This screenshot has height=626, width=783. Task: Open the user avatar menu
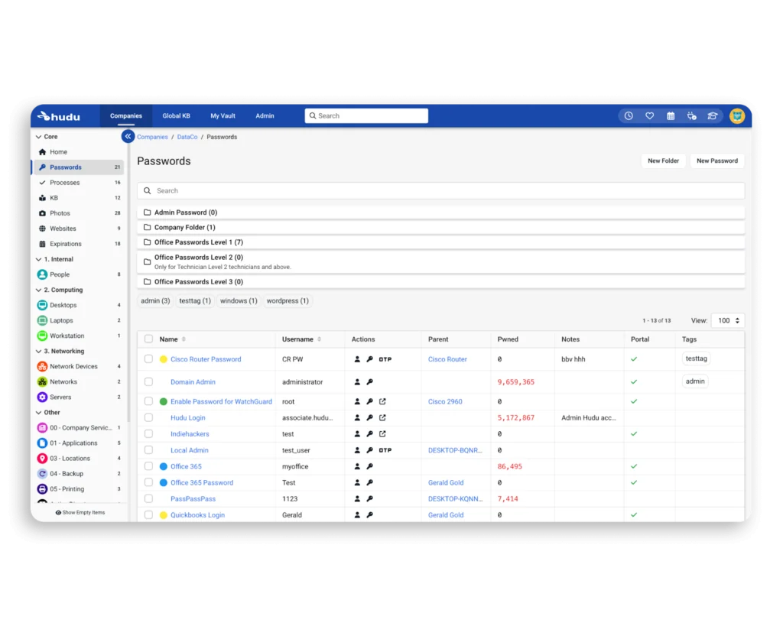pos(737,116)
